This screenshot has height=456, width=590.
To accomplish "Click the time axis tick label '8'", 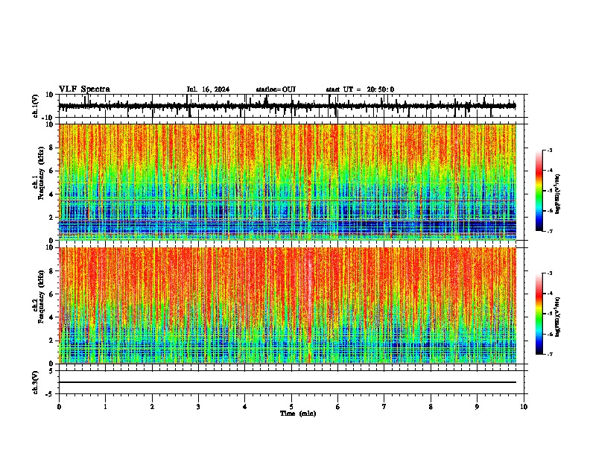I will [x=431, y=407].
